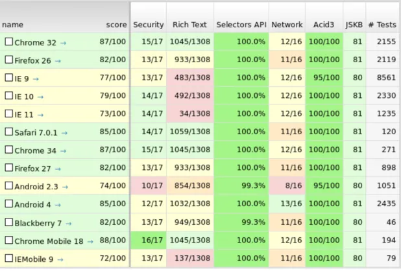Check the Chrome 34 checkbox

(x=8, y=149)
